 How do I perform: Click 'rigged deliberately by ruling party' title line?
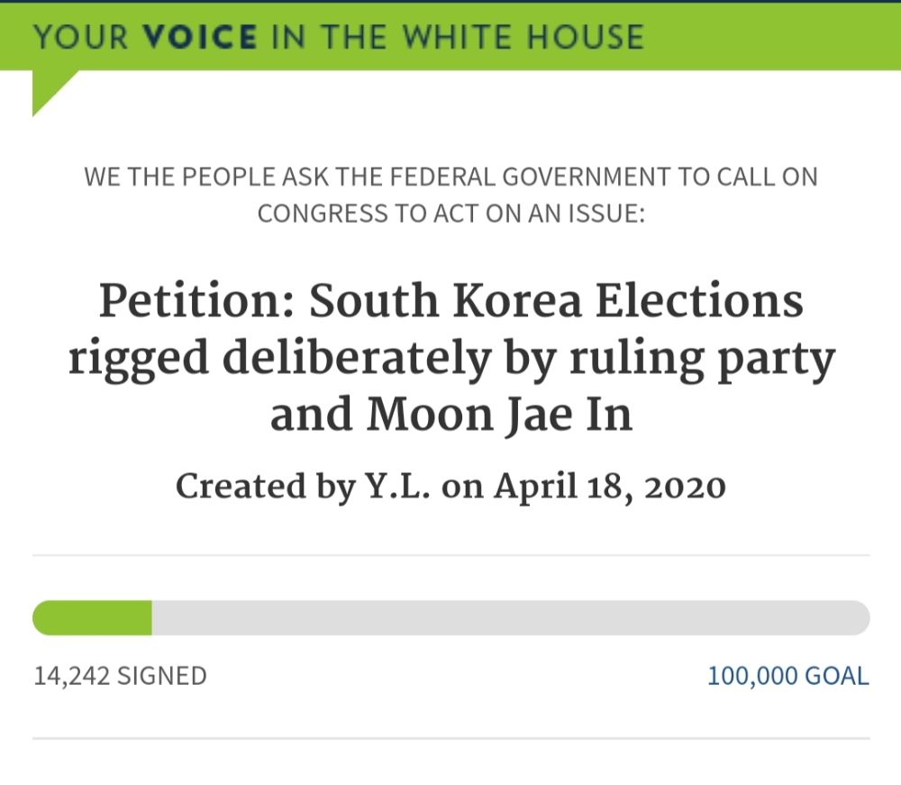[450, 359]
